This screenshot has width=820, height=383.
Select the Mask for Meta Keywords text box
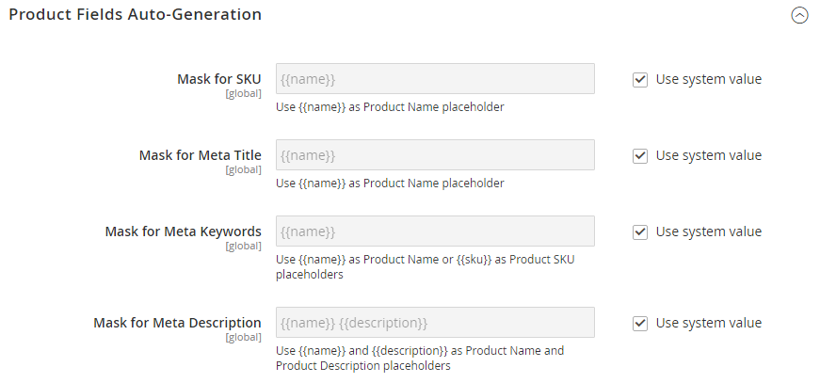click(434, 231)
